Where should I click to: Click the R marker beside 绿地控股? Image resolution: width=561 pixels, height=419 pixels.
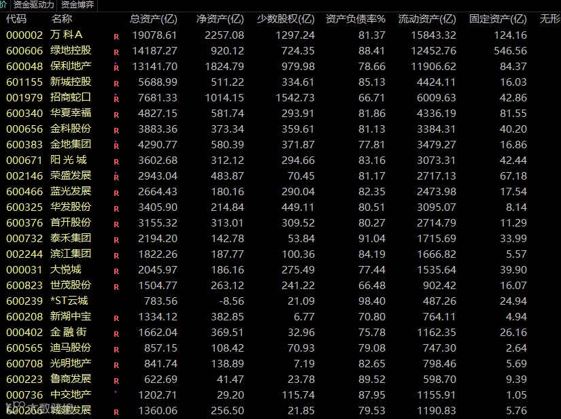click(x=116, y=52)
